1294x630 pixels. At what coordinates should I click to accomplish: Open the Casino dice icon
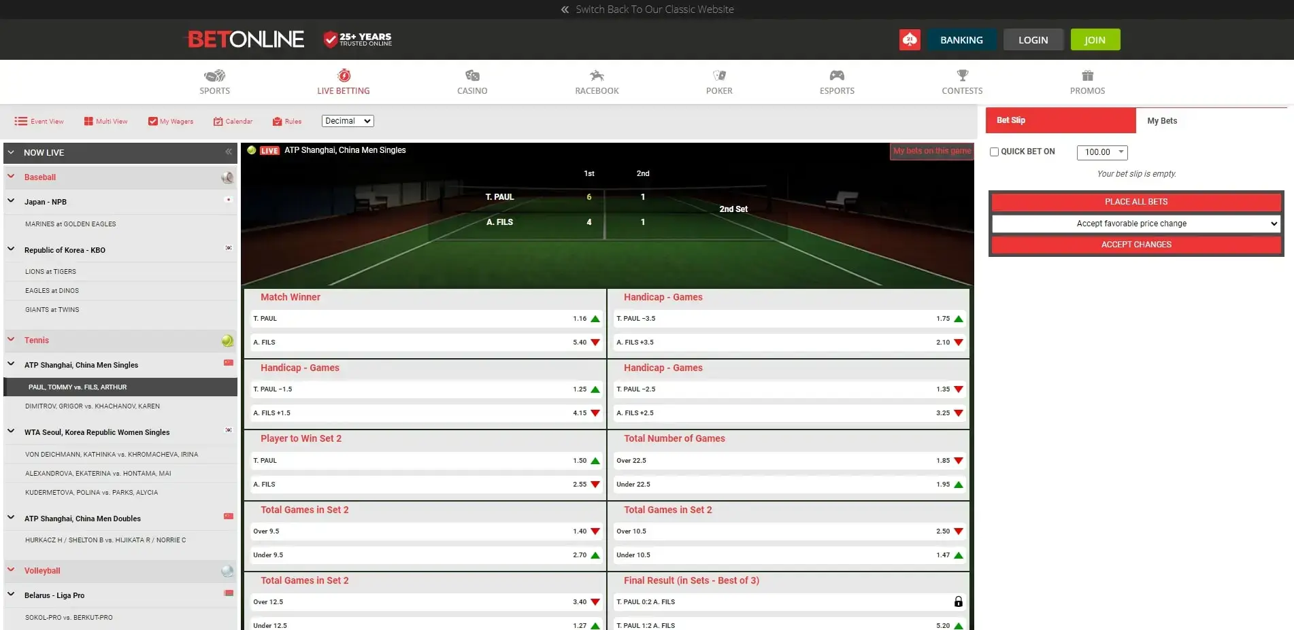coord(472,76)
